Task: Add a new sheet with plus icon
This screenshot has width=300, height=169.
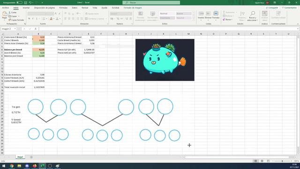Action: pyautogui.click(x=31, y=157)
